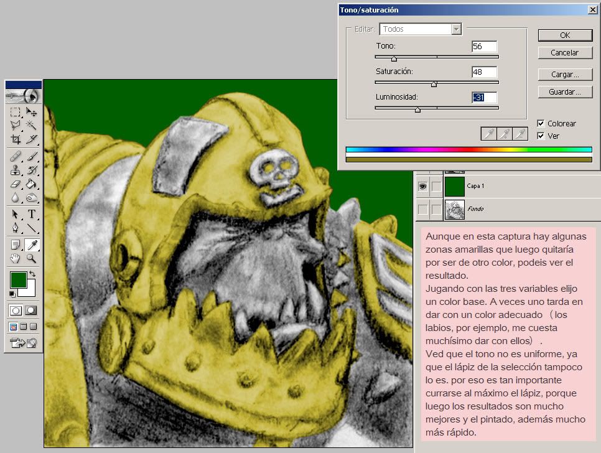601x453 pixels.
Task: Switch to Standard Screen mode
Action: (14, 327)
